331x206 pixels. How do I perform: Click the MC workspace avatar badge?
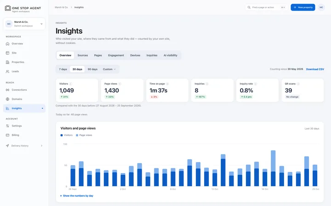tap(9, 24)
